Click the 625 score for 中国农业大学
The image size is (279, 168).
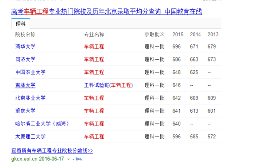(194, 72)
